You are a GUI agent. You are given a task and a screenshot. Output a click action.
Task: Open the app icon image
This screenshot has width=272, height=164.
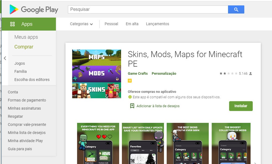pyautogui.click(x=97, y=74)
